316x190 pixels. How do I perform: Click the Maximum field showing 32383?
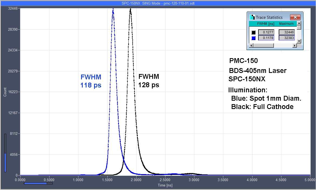(x=287, y=38)
